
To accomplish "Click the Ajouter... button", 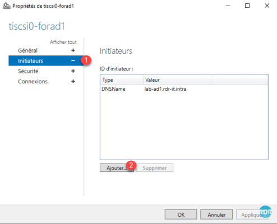I will click(x=117, y=168).
